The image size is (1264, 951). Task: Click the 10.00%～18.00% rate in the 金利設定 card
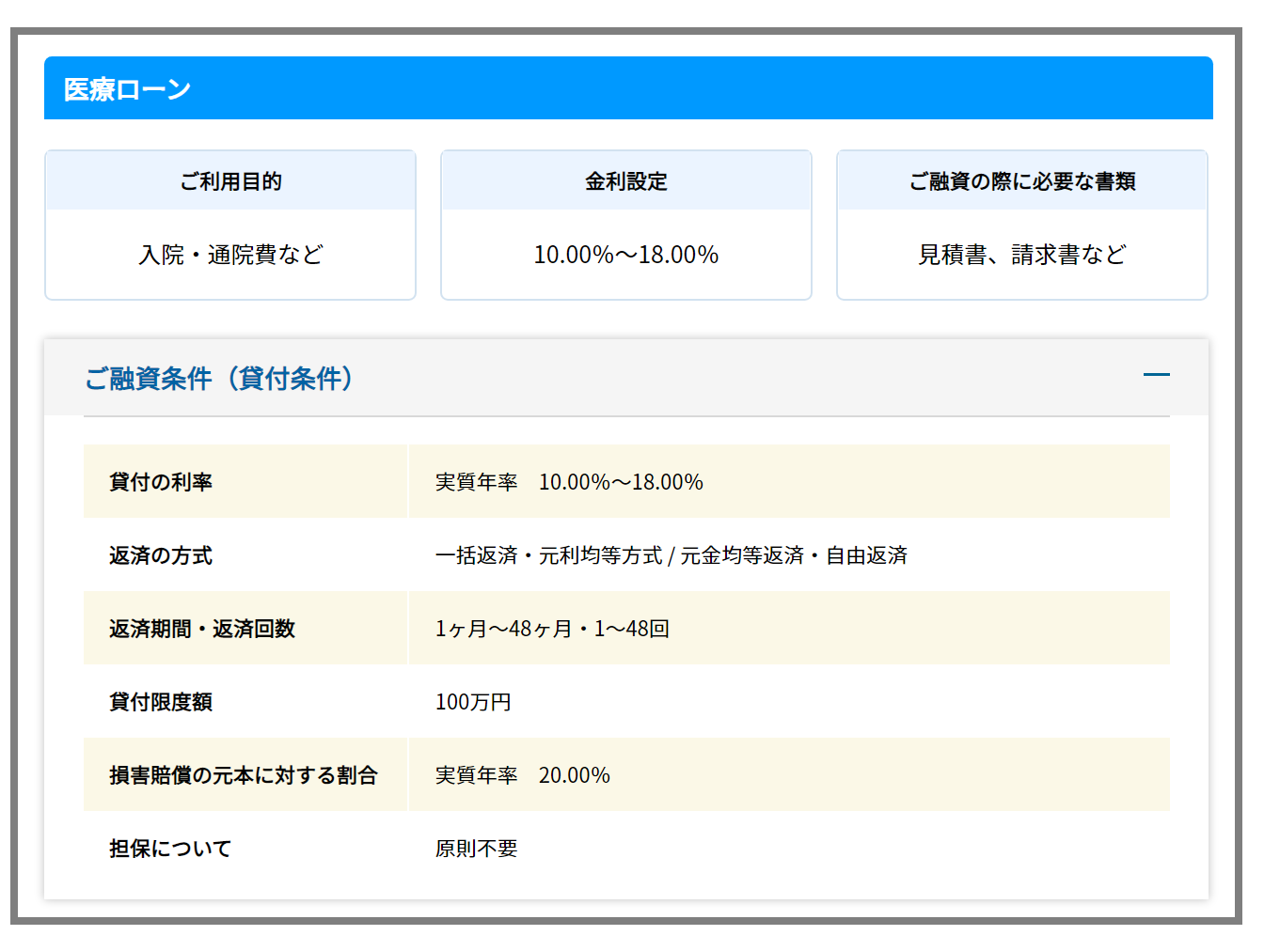coord(625,255)
